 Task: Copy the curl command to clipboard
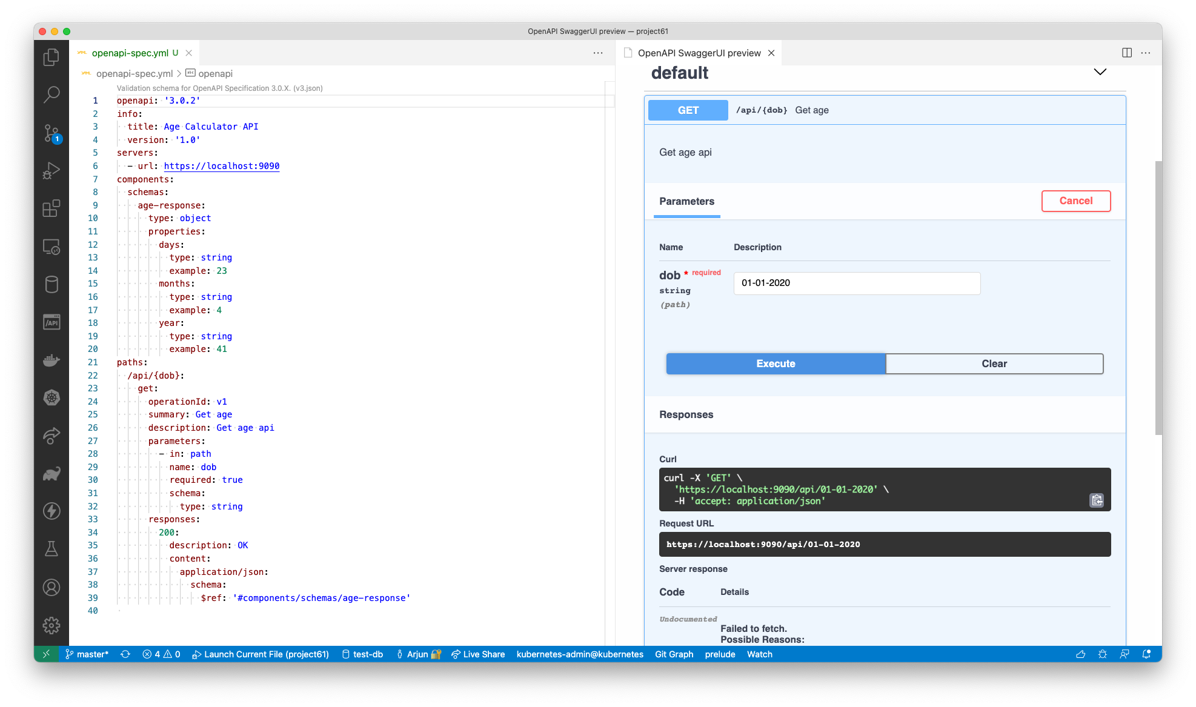[x=1097, y=500]
